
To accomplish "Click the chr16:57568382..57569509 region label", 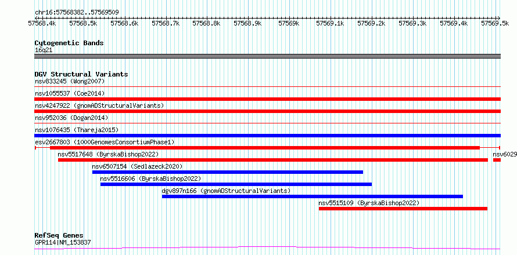I will (77, 13).
